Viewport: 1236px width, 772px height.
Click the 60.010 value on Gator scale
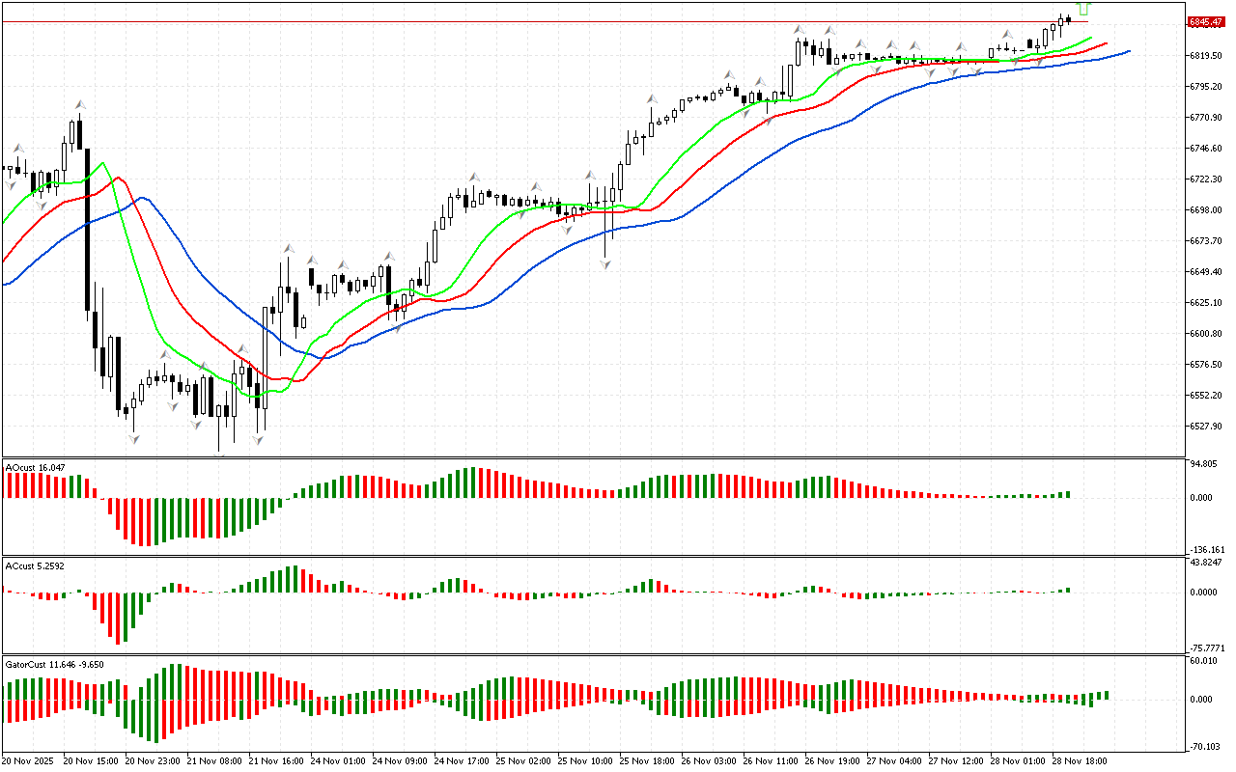1203,661
